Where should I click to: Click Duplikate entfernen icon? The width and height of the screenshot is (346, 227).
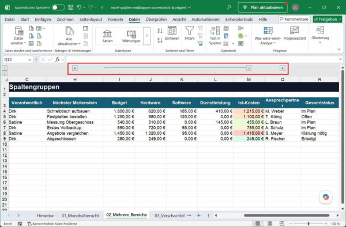(x=226, y=36)
